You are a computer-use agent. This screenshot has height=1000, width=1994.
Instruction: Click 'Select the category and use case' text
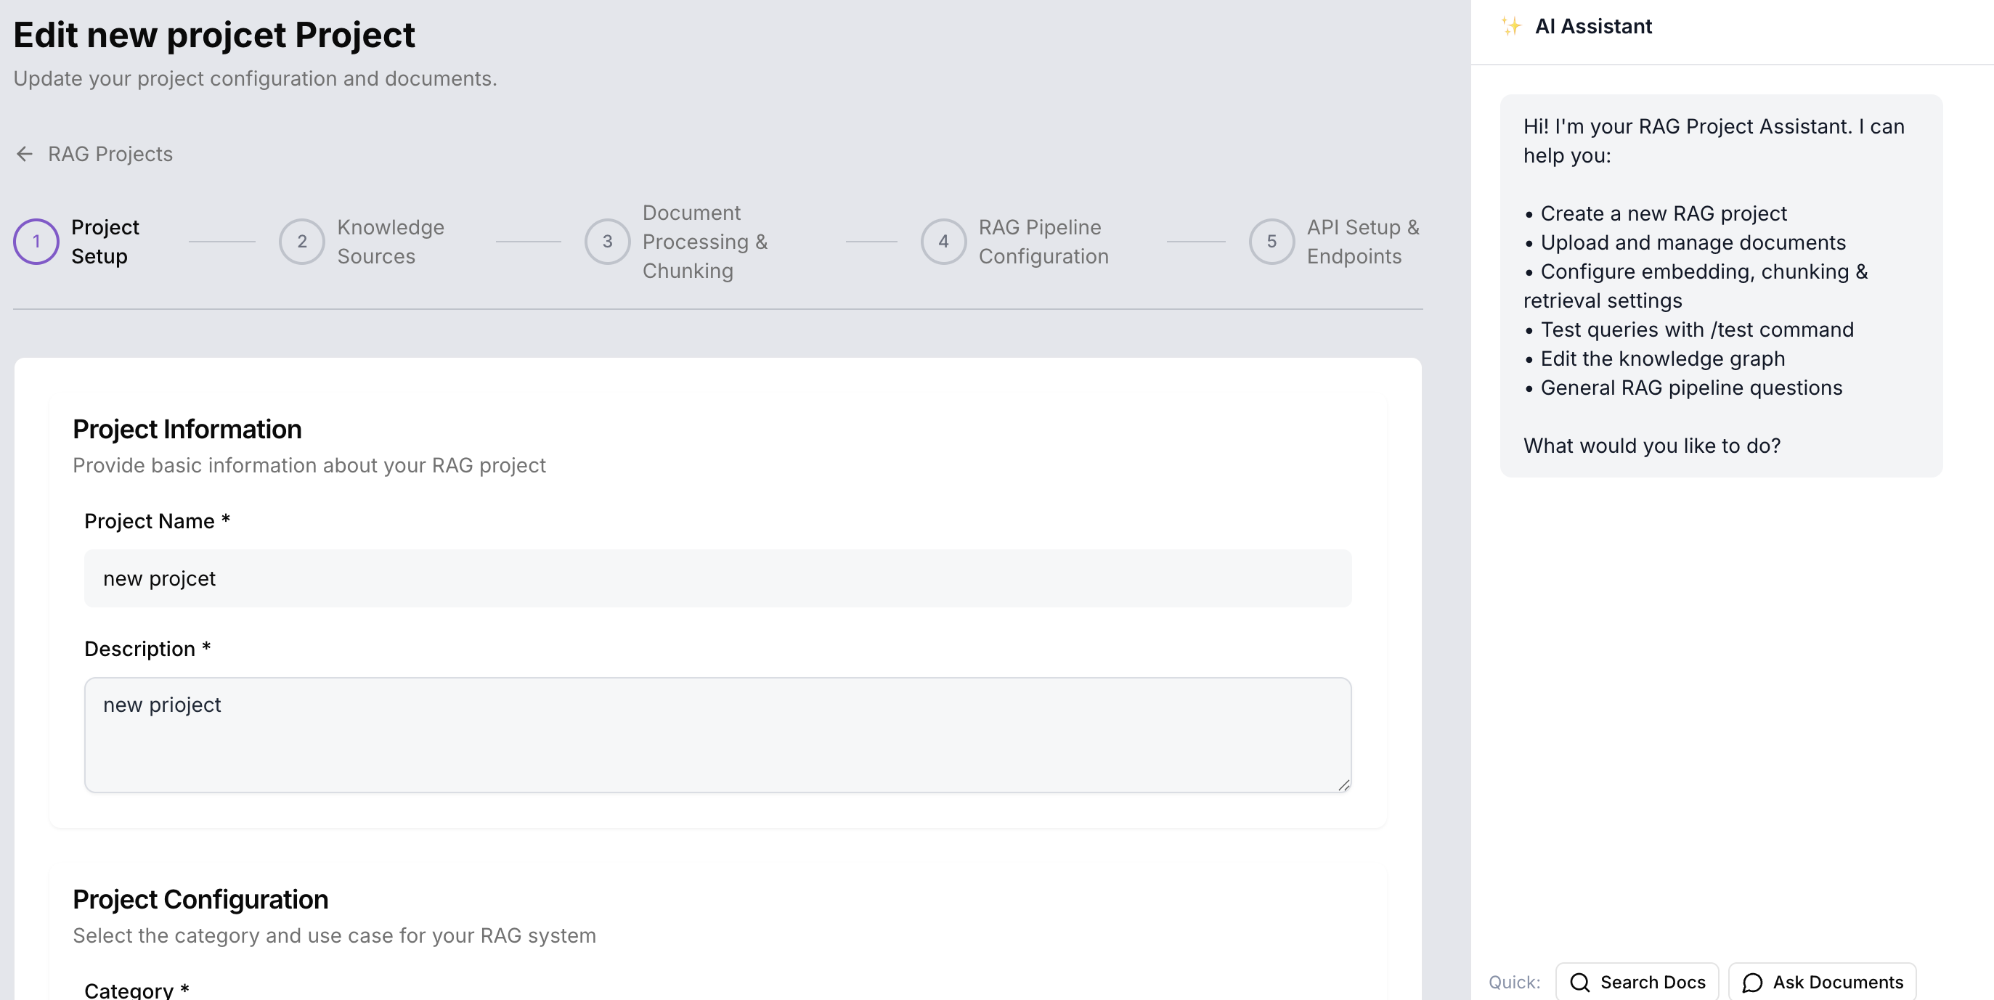coord(335,936)
